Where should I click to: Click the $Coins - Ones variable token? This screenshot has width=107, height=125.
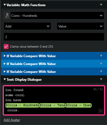pyautogui.click(x=79, y=105)
